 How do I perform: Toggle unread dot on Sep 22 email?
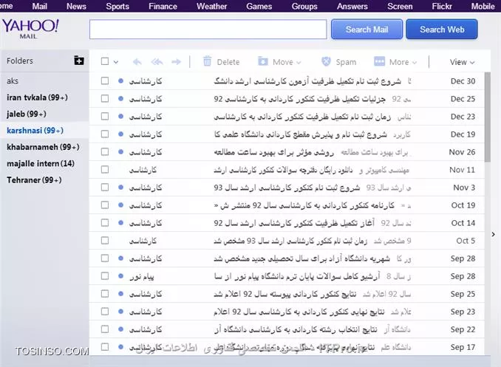tap(120, 329)
